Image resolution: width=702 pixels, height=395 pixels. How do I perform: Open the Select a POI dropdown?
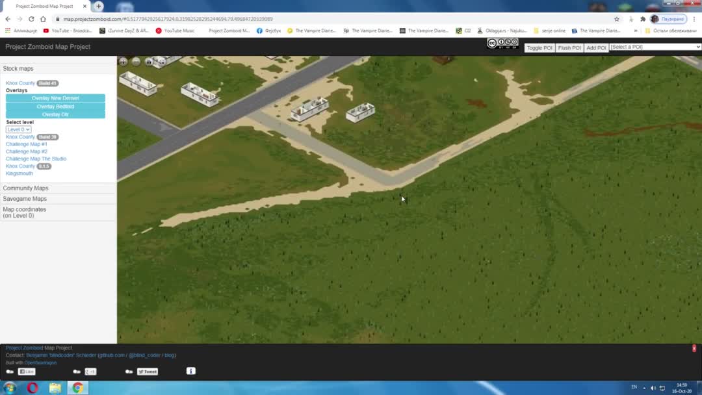point(655,47)
